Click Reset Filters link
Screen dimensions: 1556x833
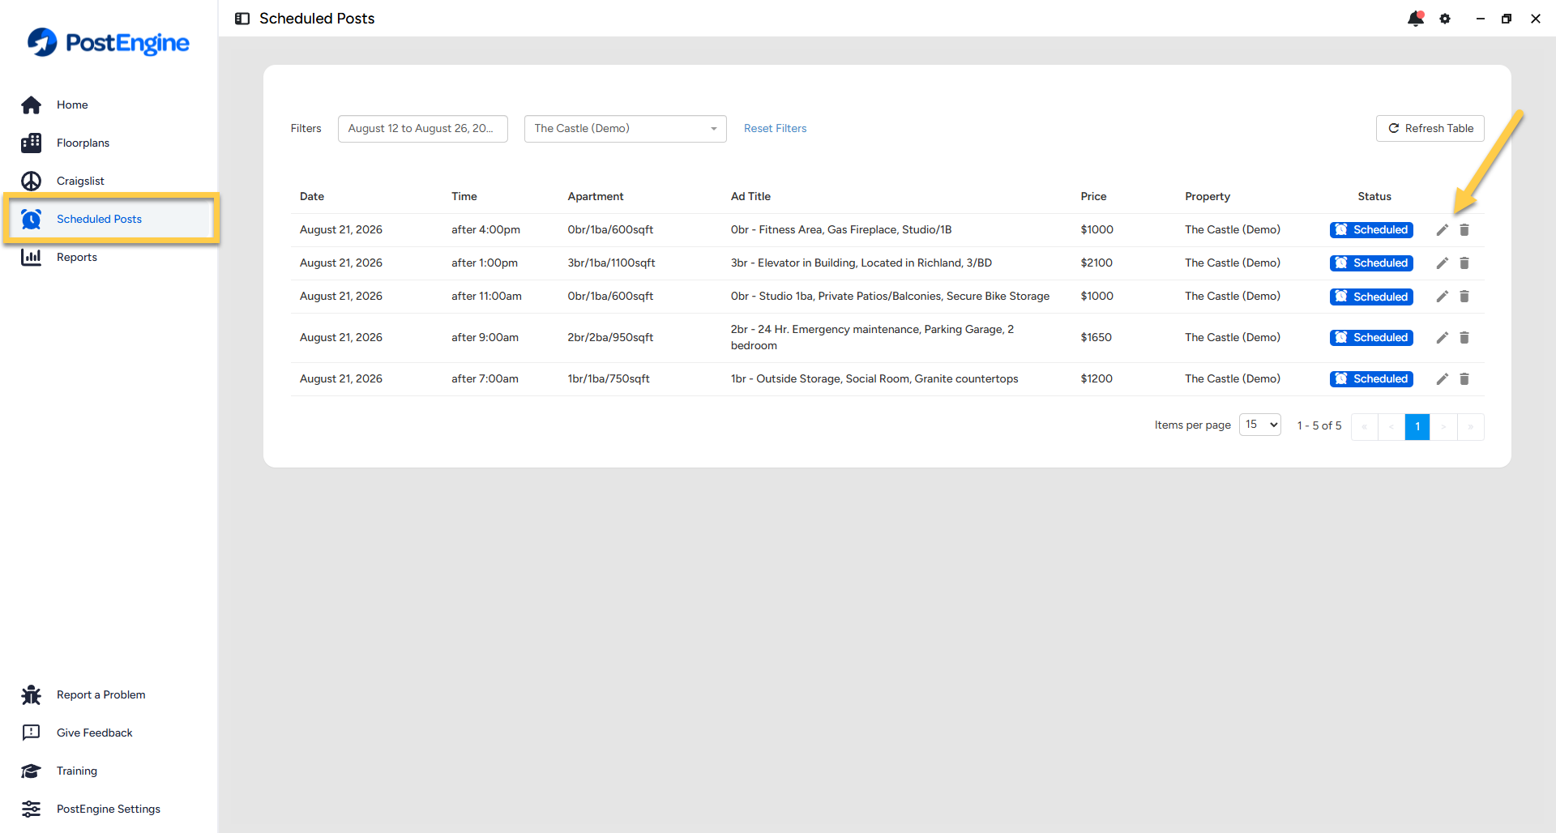(x=775, y=129)
